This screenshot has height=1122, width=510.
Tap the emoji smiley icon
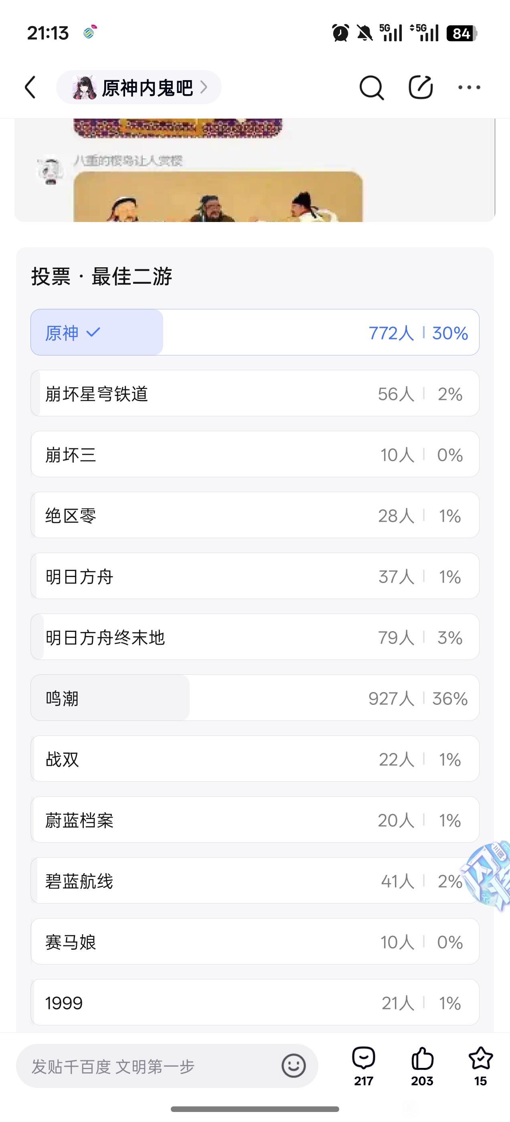point(293,1066)
